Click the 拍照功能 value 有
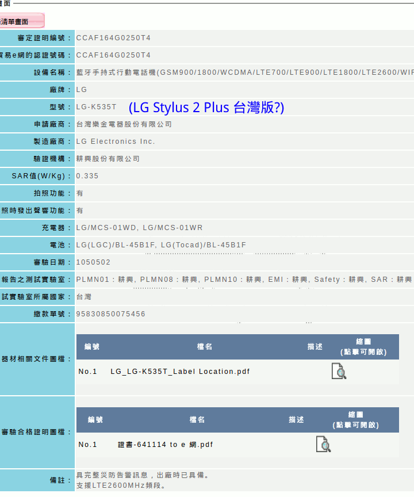414x497 pixels. [79, 193]
